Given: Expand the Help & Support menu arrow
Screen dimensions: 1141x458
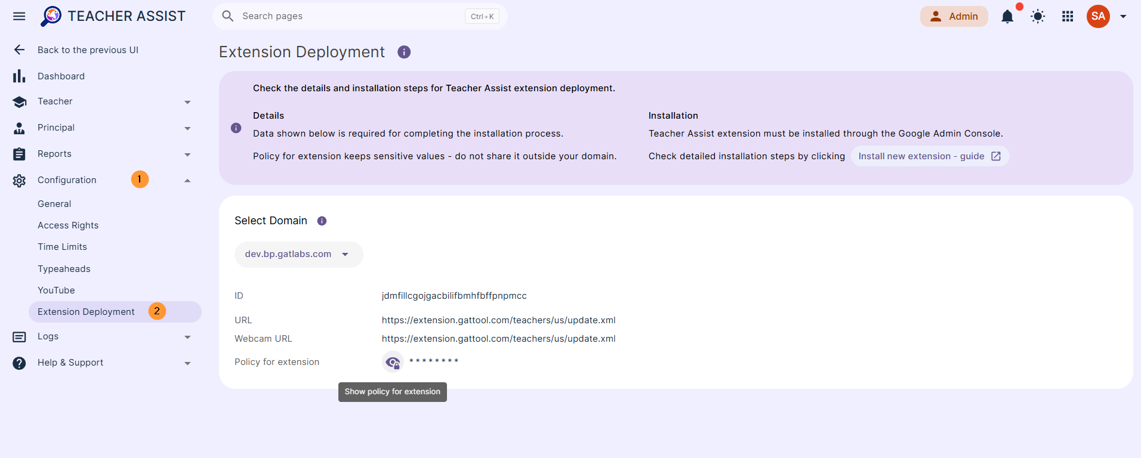Looking at the screenshot, I should (187, 364).
